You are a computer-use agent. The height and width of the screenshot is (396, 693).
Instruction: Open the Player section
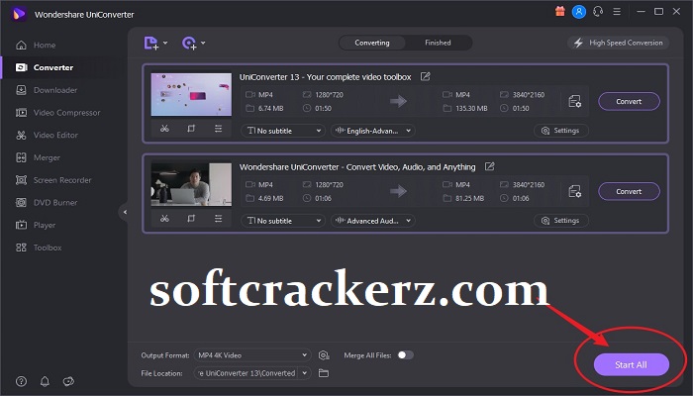coord(36,226)
